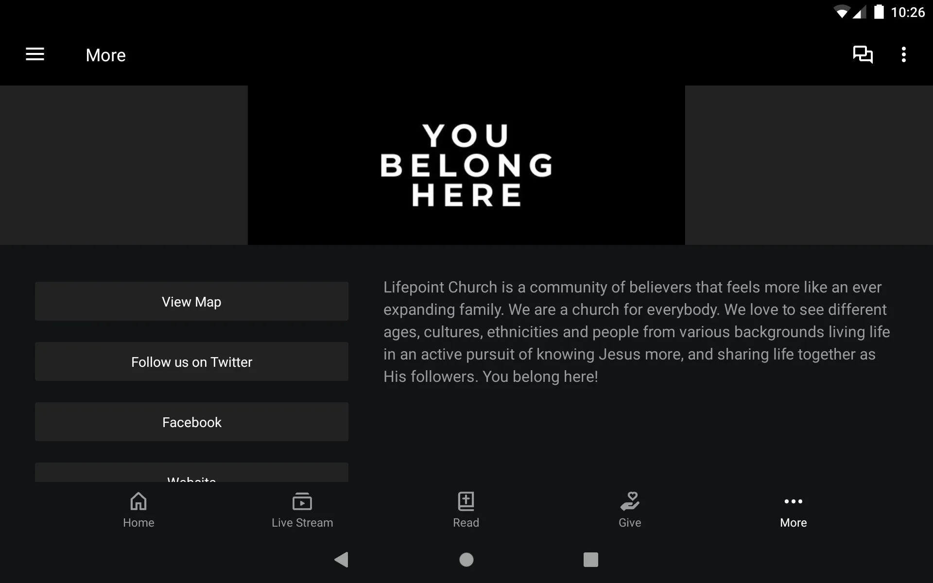Open the navigation drawer menu

(35, 54)
